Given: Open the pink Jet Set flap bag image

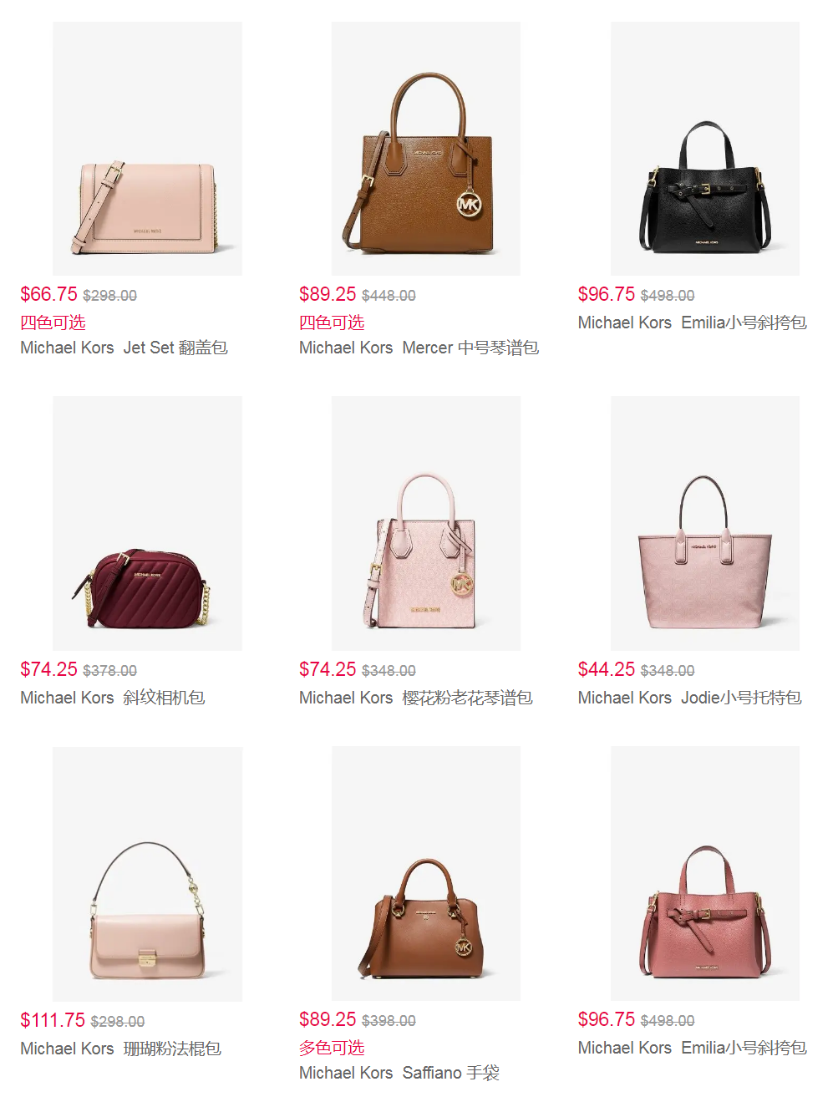Looking at the screenshot, I should tap(147, 149).
